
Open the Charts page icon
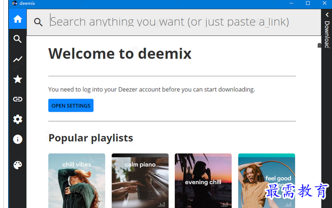pyautogui.click(x=17, y=59)
